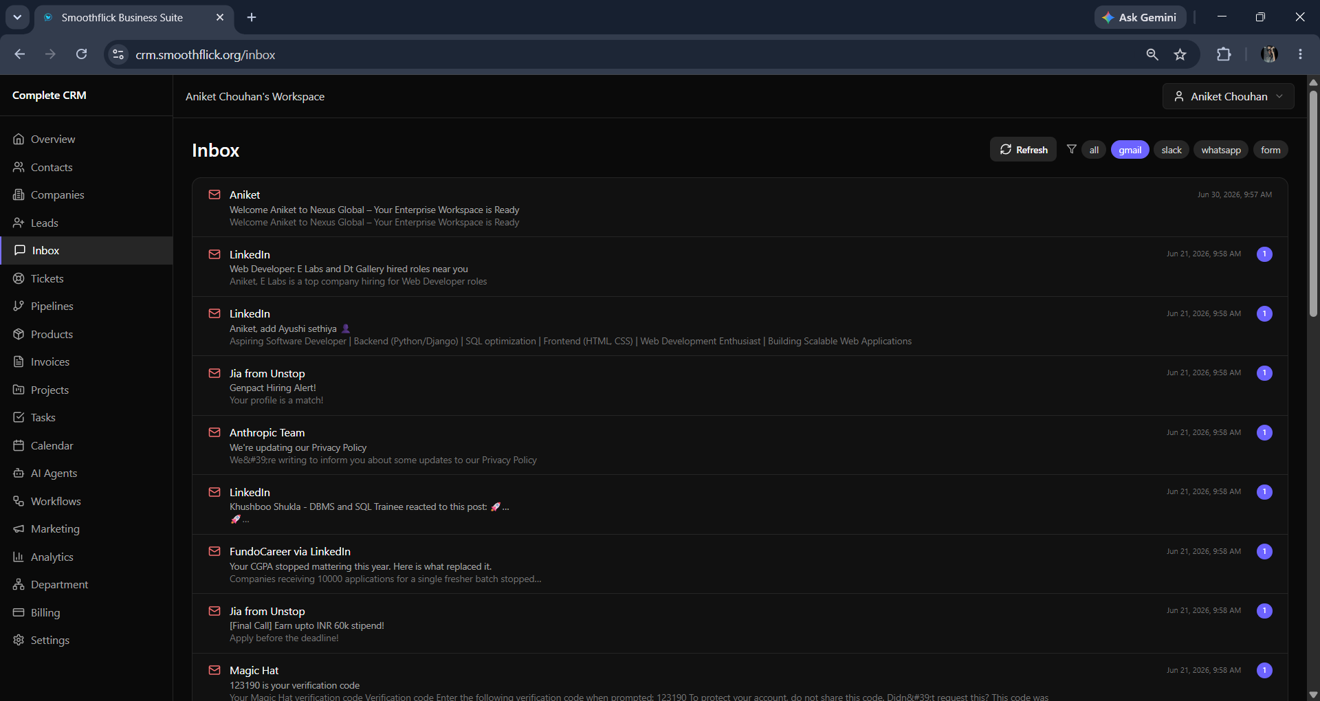Open the 'Web Developer: E Labs' LinkedIn email
The height and width of the screenshot is (701, 1320).
[x=740, y=267]
